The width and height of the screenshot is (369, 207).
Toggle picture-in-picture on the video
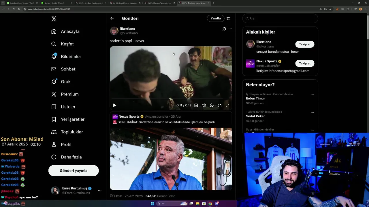[219, 106]
